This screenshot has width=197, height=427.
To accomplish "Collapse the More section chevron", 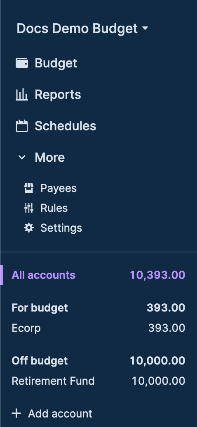I will tap(22, 157).
